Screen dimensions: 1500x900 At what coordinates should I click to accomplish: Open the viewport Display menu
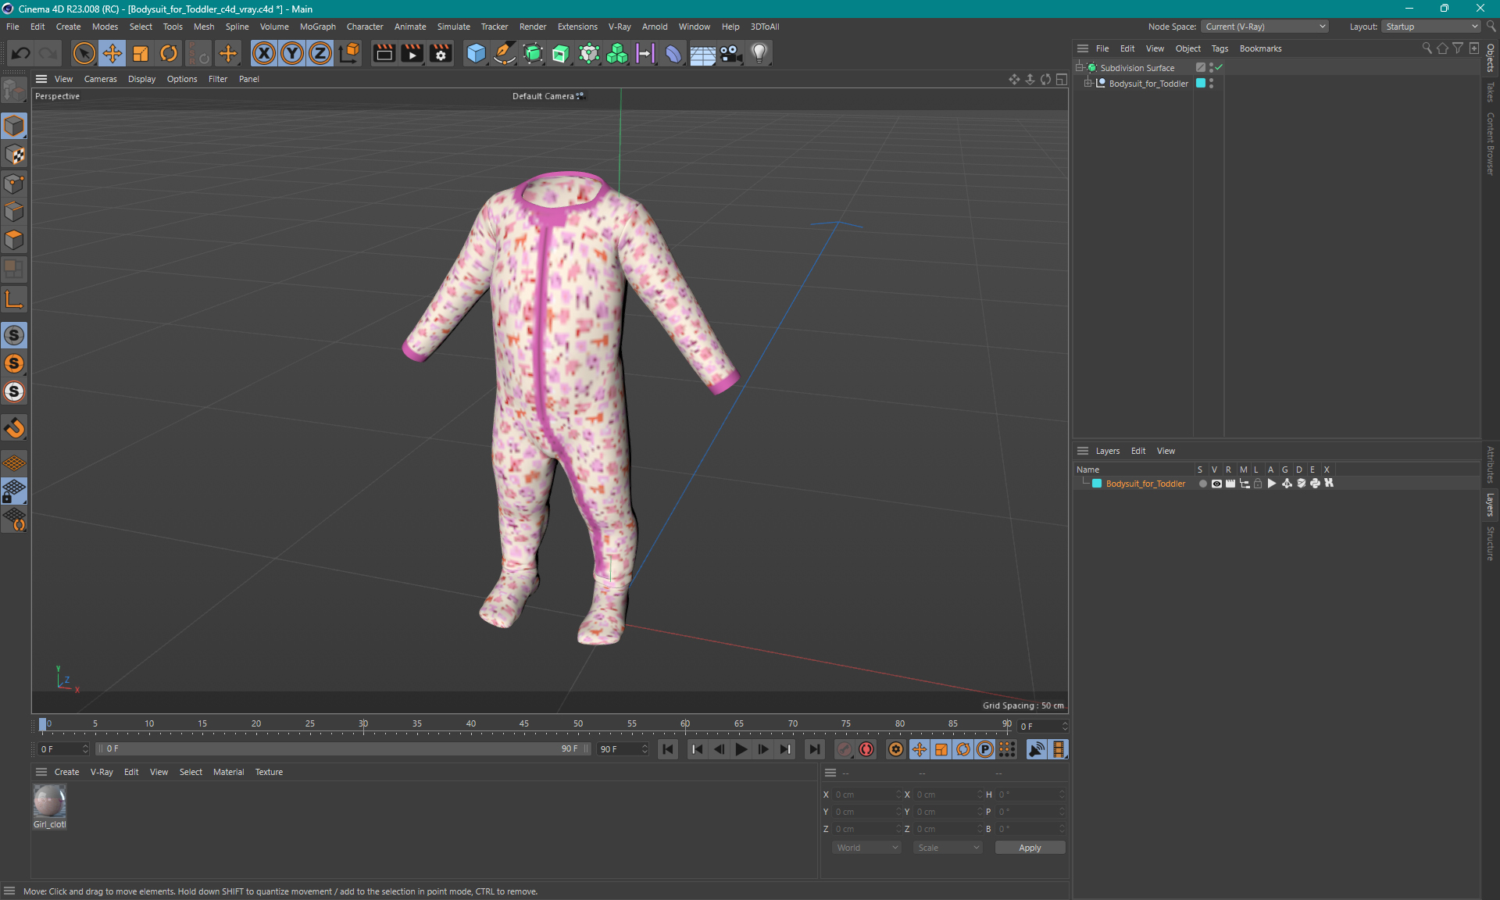click(x=141, y=79)
